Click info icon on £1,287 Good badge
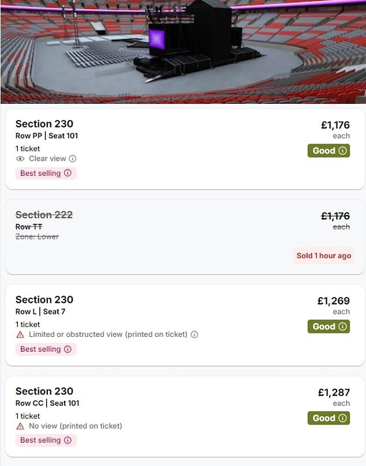This screenshot has width=366, height=466. 342,418
